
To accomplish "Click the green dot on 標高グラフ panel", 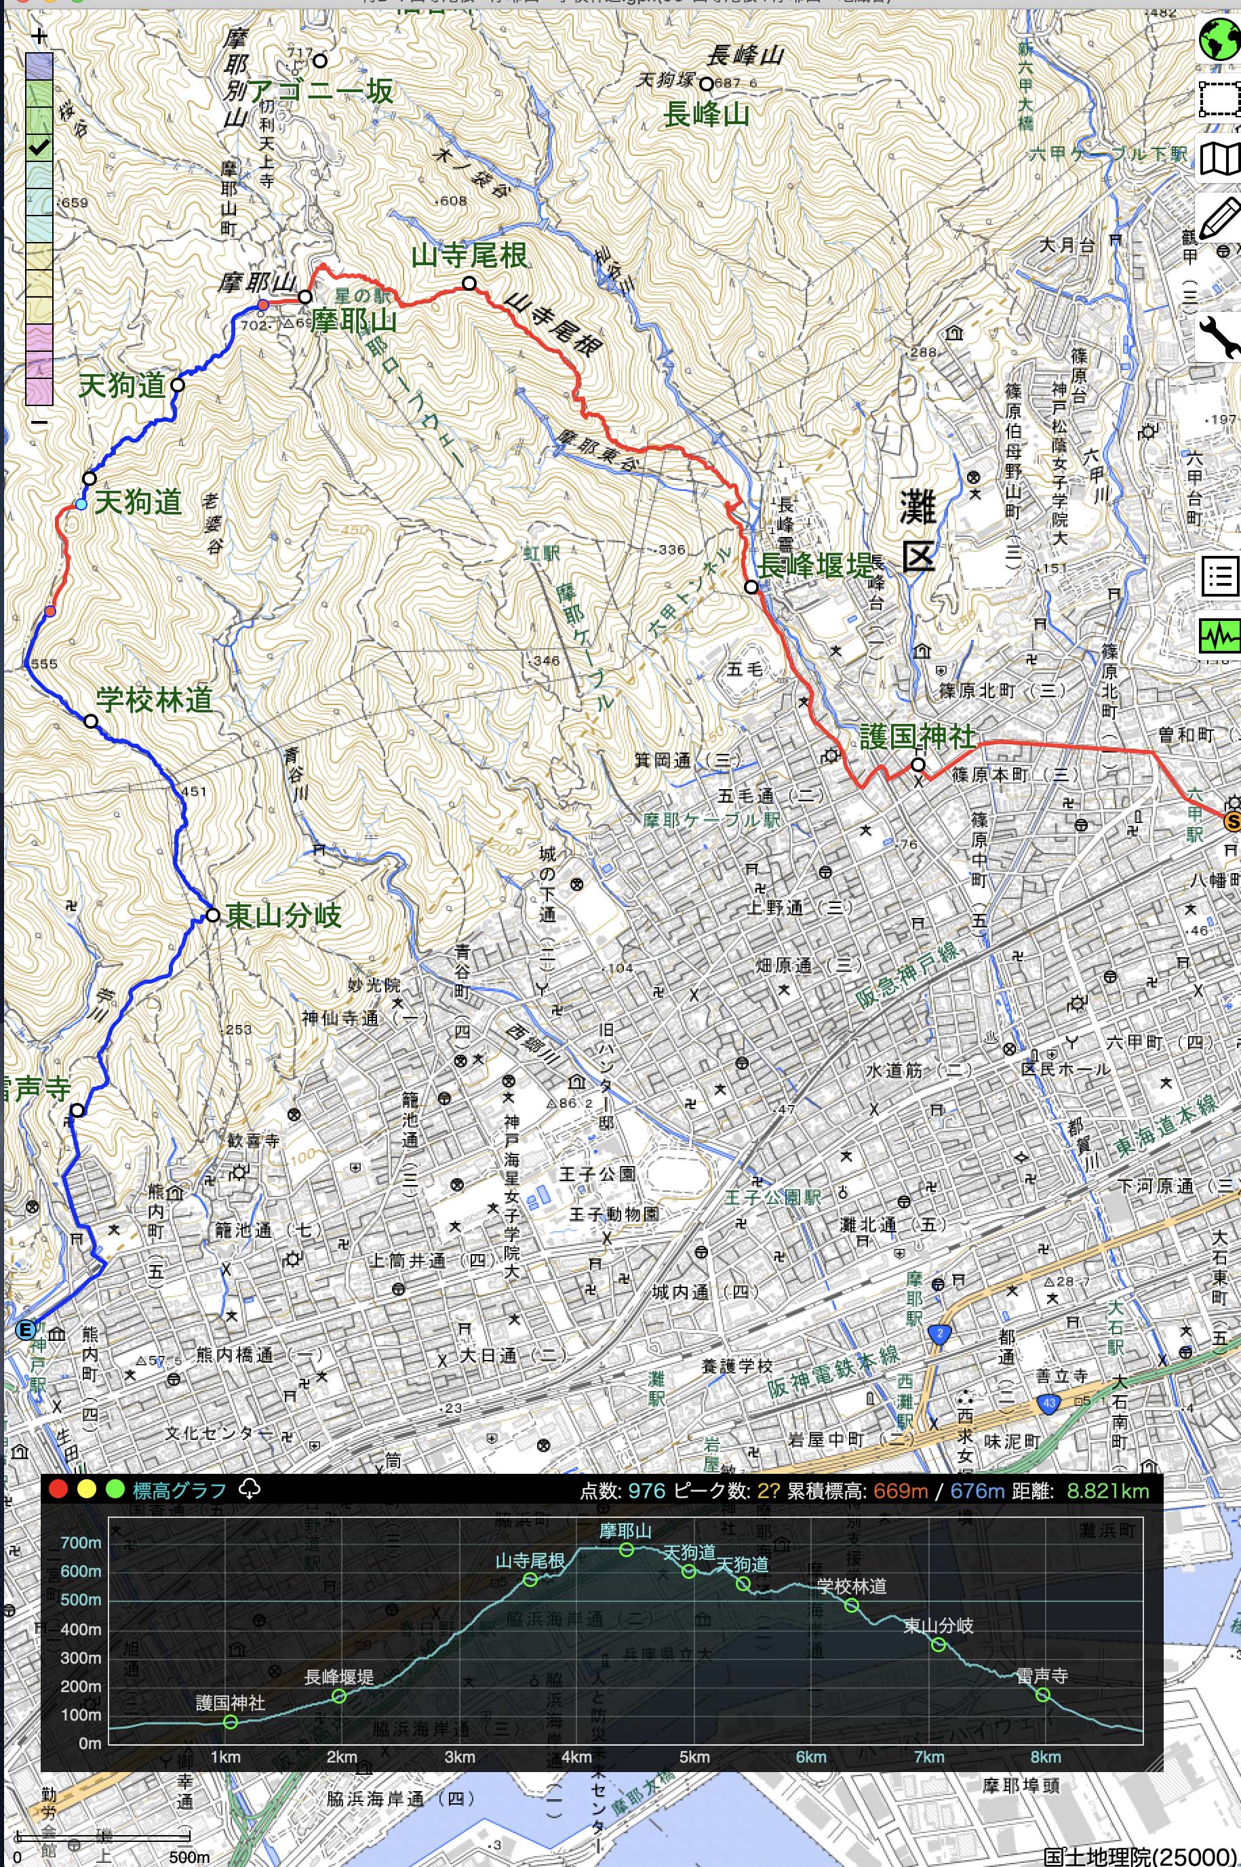I will pos(115,1489).
